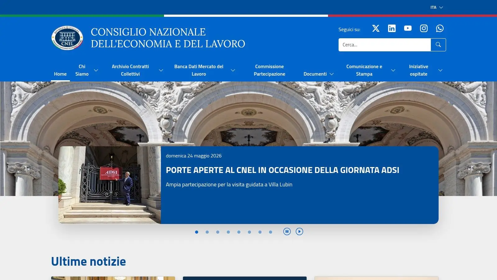497x280 pixels.
Task: Select the third carousel slide dot
Action: [218, 232]
